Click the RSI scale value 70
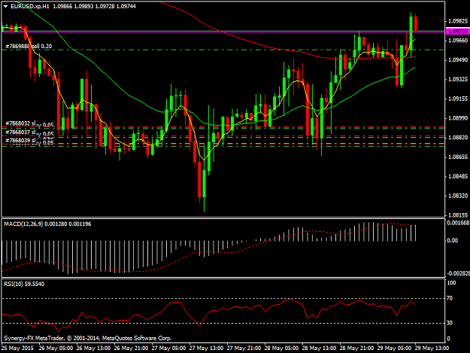Image resolution: width=470 pixels, height=353 pixels. [x=450, y=298]
